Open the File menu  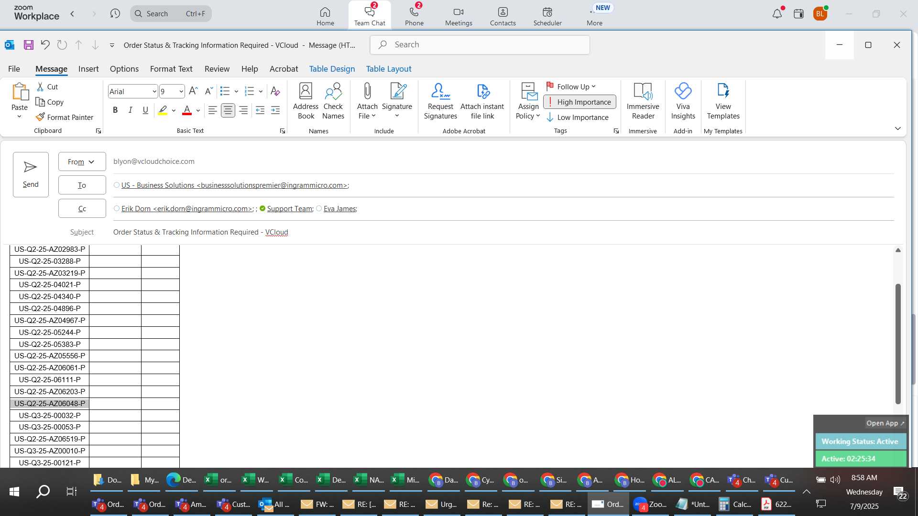point(14,69)
